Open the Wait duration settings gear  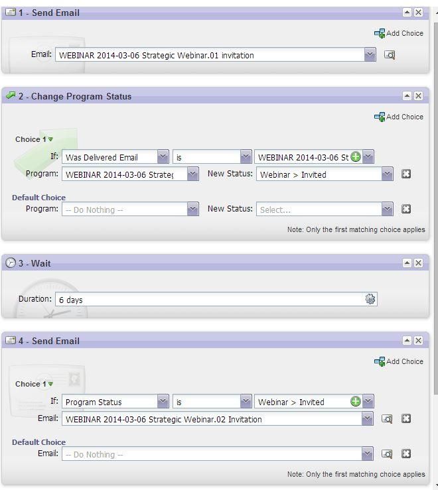[370, 299]
